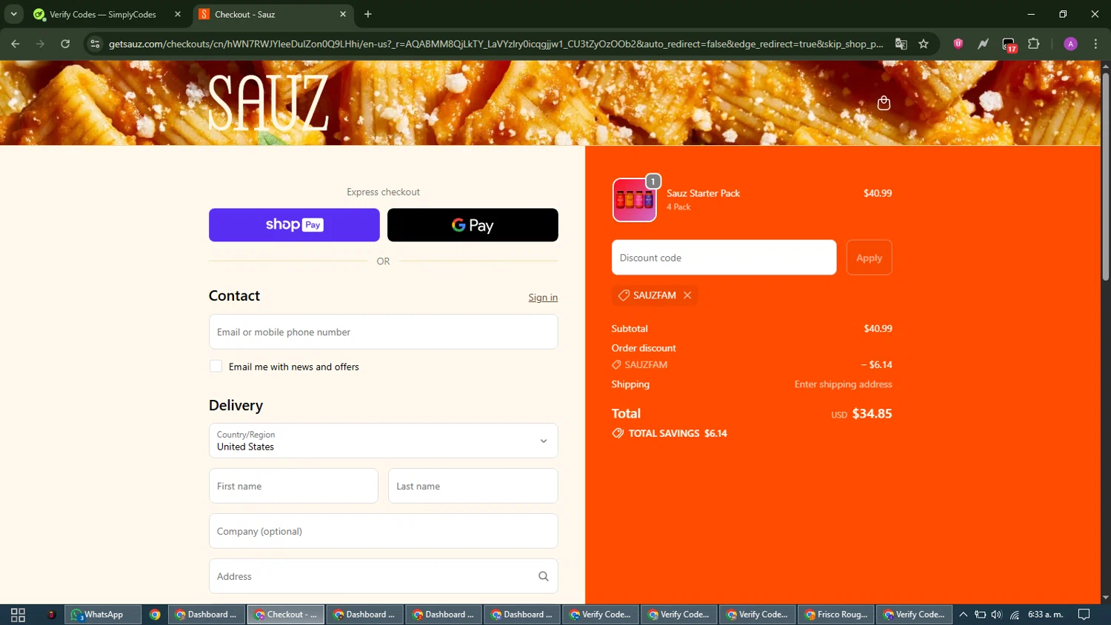Open the Windows Task View icon
1111x625 pixels.
tap(18, 615)
